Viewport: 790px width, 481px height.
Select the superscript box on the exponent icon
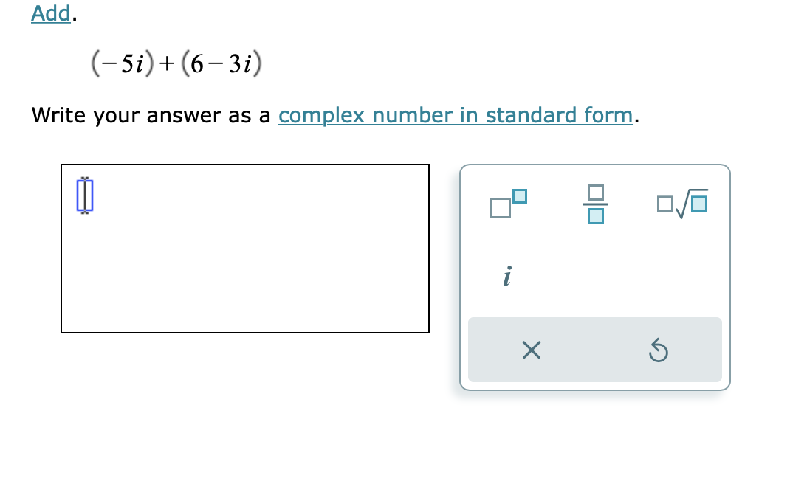(519, 195)
